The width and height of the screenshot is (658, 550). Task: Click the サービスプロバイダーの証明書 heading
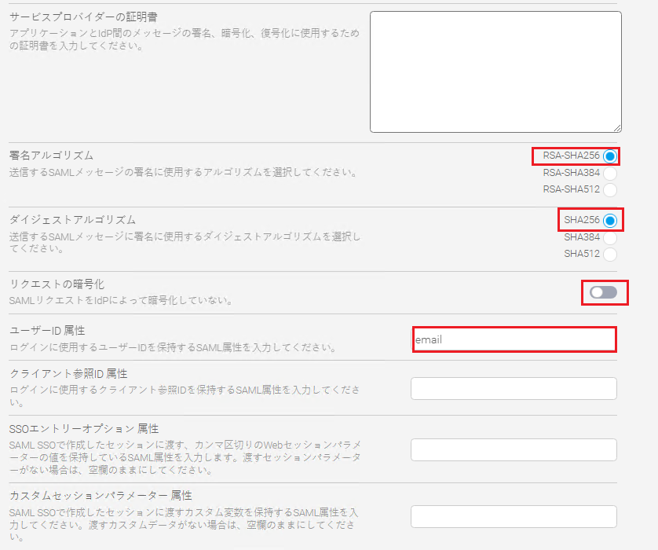83,17
